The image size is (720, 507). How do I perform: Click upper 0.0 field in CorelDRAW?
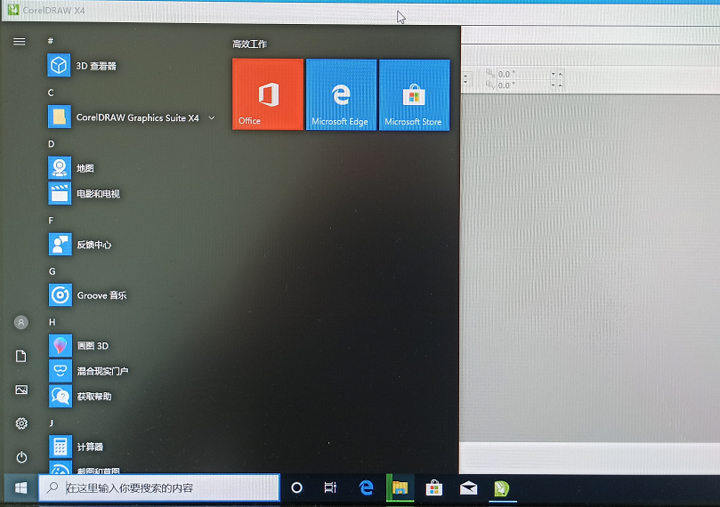523,74
